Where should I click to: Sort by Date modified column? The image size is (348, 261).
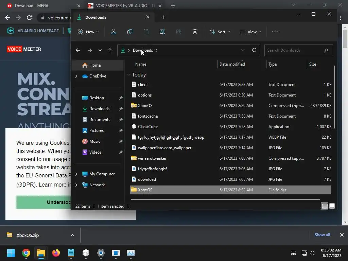232,64
